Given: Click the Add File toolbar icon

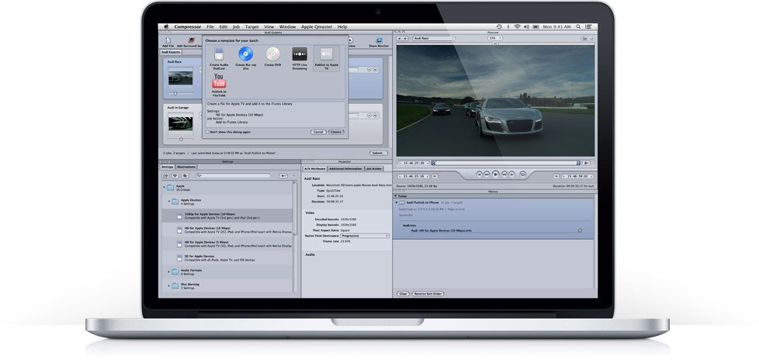Looking at the screenshot, I should 168,42.
